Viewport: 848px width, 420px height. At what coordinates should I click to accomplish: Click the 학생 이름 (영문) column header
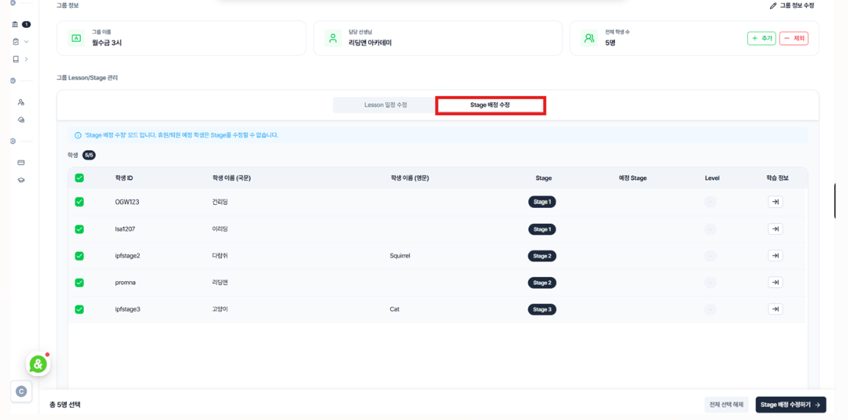[409, 178]
